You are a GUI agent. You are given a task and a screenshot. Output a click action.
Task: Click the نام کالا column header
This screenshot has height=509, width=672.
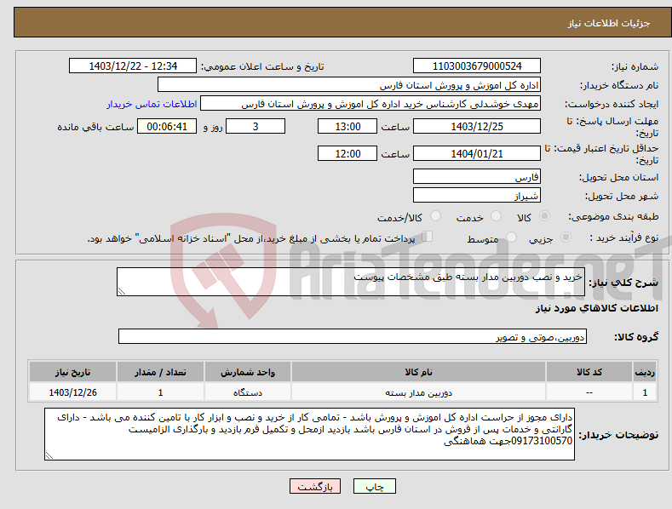click(418, 372)
